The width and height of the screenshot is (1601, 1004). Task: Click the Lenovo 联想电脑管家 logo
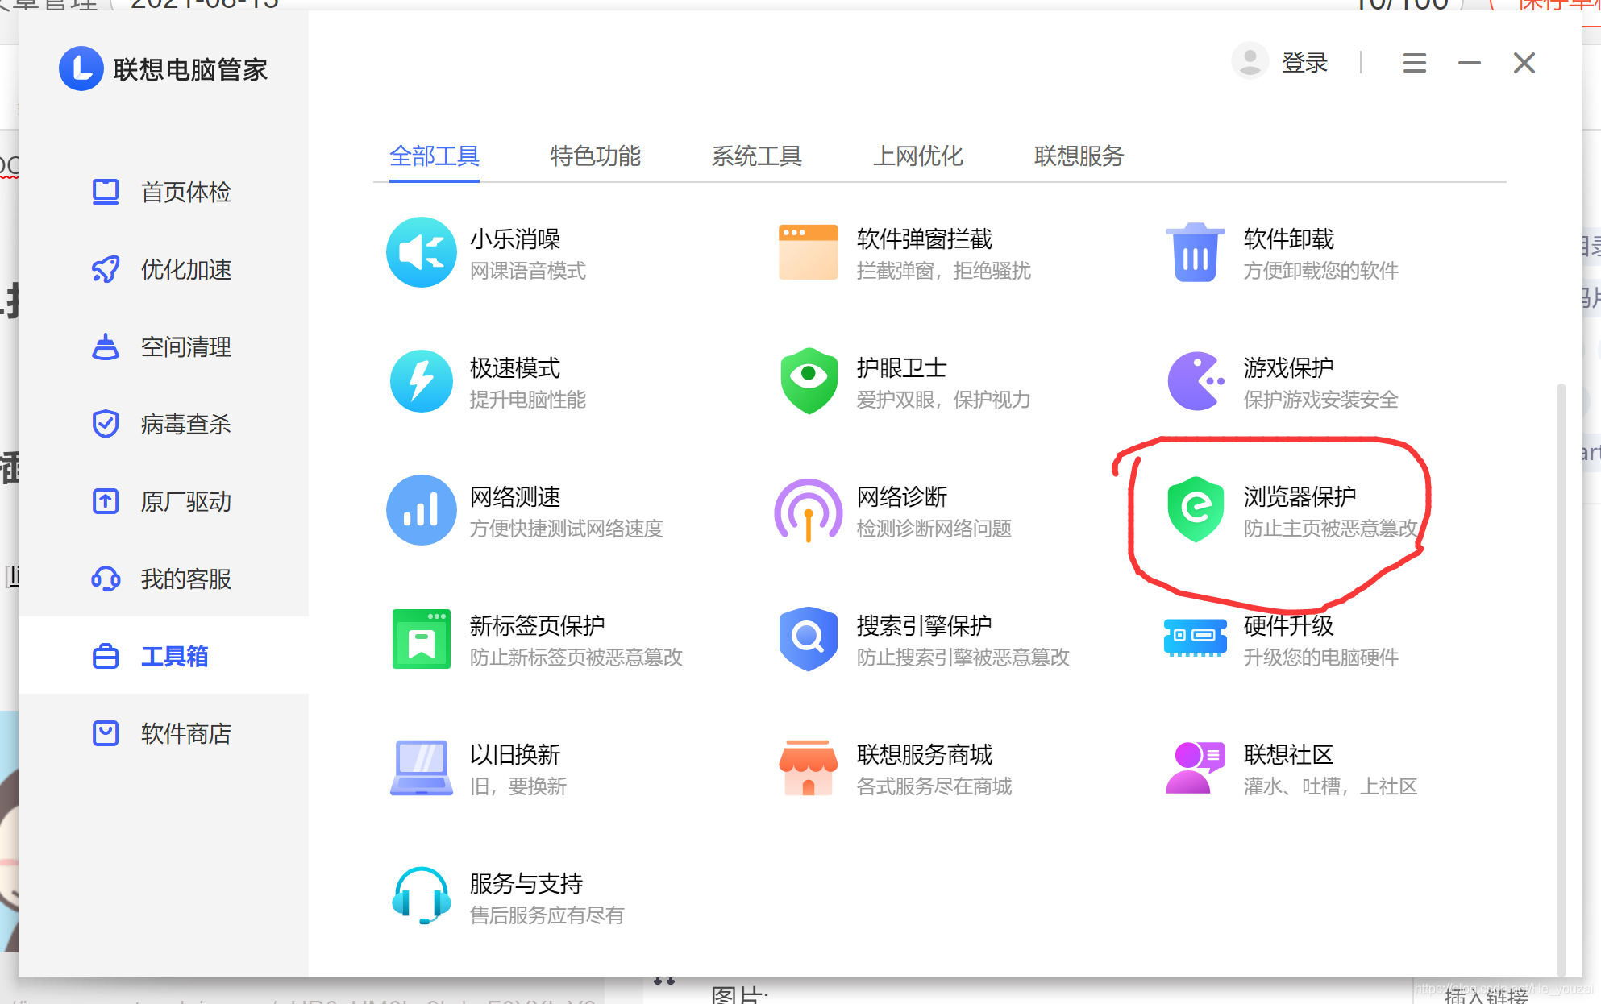81,69
